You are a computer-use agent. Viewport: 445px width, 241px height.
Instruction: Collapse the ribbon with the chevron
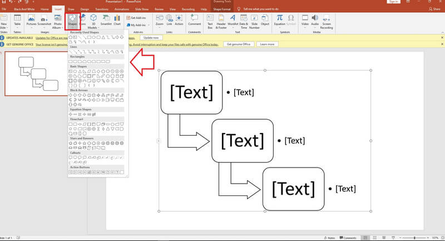pyautogui.click(x=442, y=32)
